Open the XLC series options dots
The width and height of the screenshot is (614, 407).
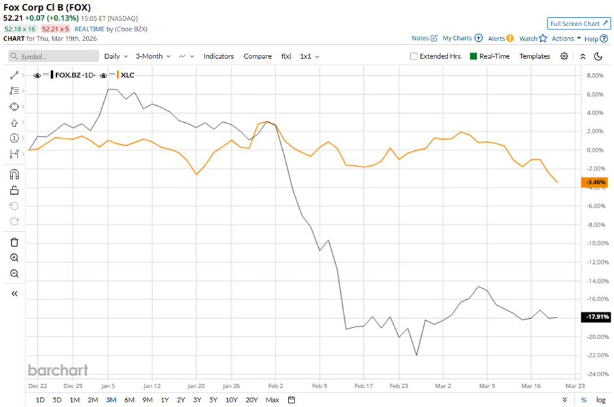pyautogui.click(x=112, y=74)
